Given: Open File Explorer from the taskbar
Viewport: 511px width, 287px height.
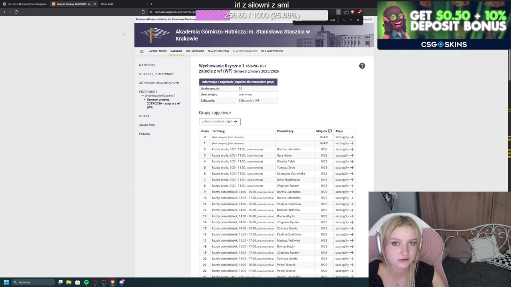Looking at the screenshot, I should (x=69, y=282).
